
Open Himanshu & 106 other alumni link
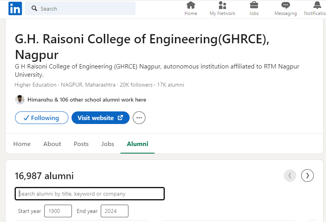87,100
